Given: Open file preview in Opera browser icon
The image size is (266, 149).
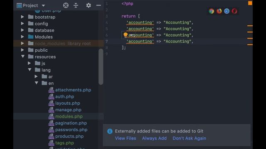Looking at the screenshot, I should tap(234, 11).
